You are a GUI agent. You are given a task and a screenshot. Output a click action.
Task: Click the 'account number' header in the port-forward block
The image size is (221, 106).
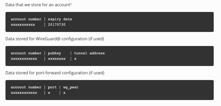26,87
